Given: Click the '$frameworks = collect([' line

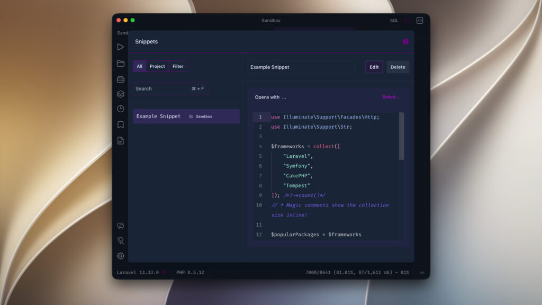Looking at the screenshot, I should [x=305, y=146].
